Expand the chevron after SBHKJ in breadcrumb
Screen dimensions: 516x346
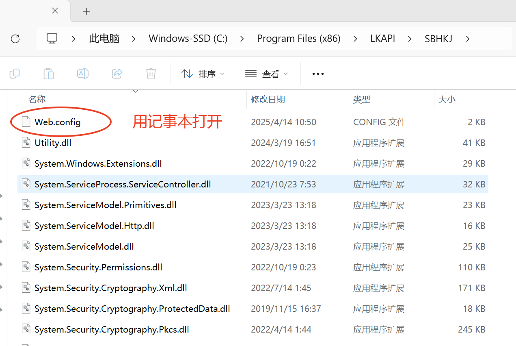click(x=468, y=39)
